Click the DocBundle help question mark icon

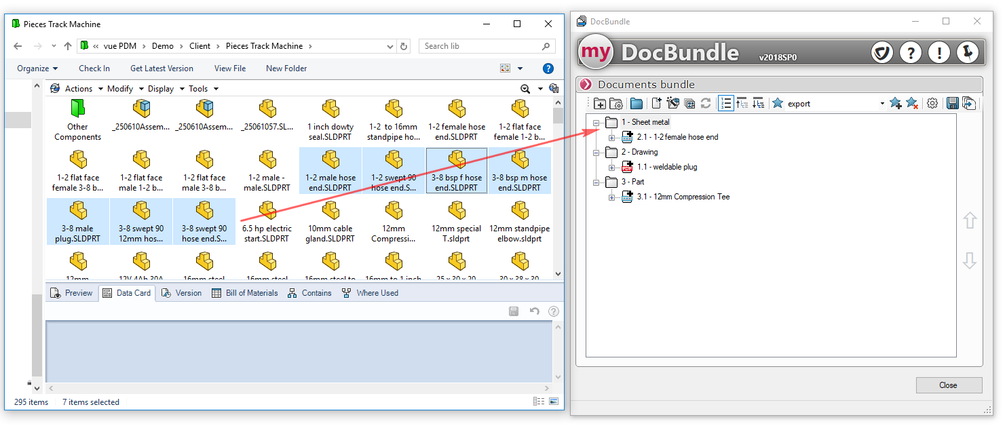click(x=910, y=52)
